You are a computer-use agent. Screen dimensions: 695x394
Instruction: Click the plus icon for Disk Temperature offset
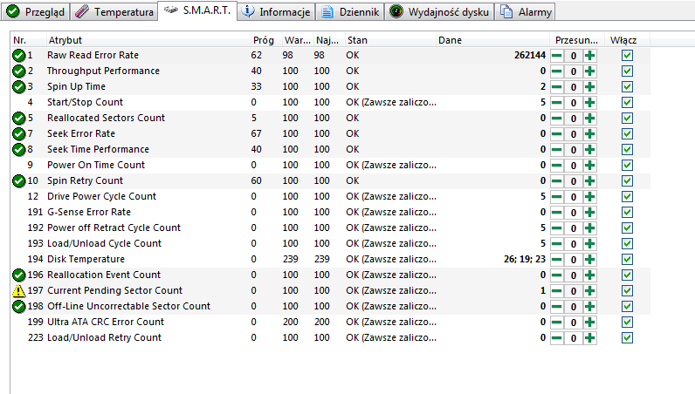click(589, 260)
